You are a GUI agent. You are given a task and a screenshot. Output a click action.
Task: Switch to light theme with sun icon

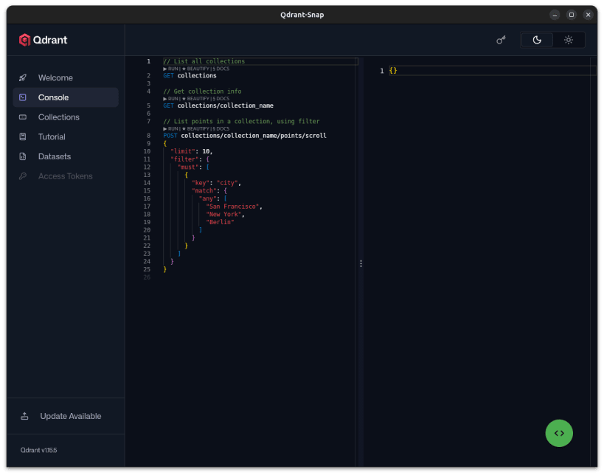tap(569, 40)
